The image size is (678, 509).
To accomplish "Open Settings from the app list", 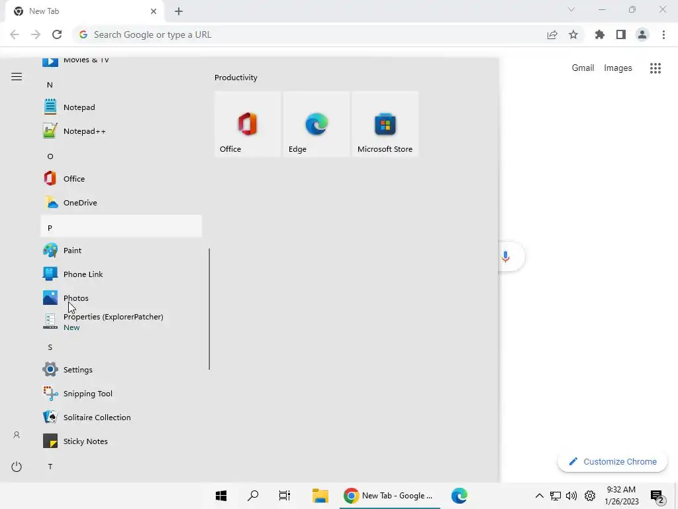I will pos(121,370).
